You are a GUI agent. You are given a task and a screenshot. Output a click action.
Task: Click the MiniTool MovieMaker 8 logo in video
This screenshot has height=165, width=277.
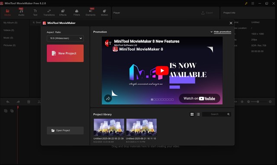[115, 49]
